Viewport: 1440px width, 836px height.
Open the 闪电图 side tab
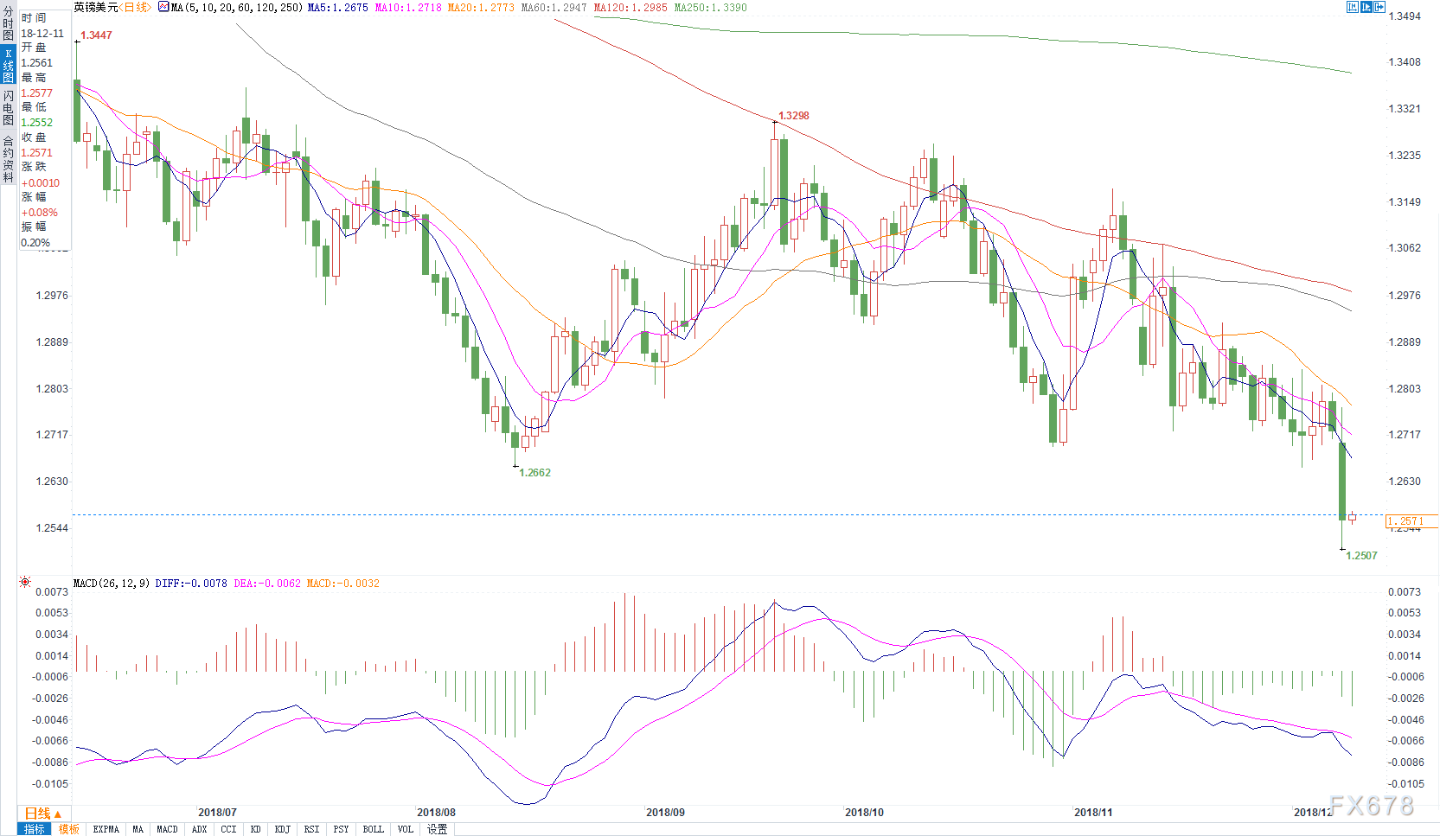pos(8,107)
